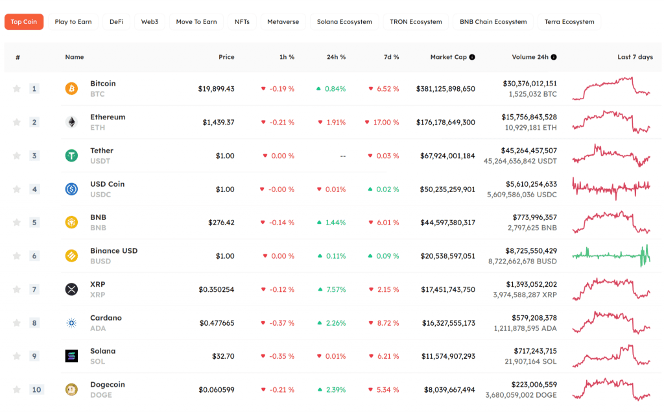Screen dimensions: 664x412
Task: Open Binance USD's green 7-day sparkline
Action: 611,256
